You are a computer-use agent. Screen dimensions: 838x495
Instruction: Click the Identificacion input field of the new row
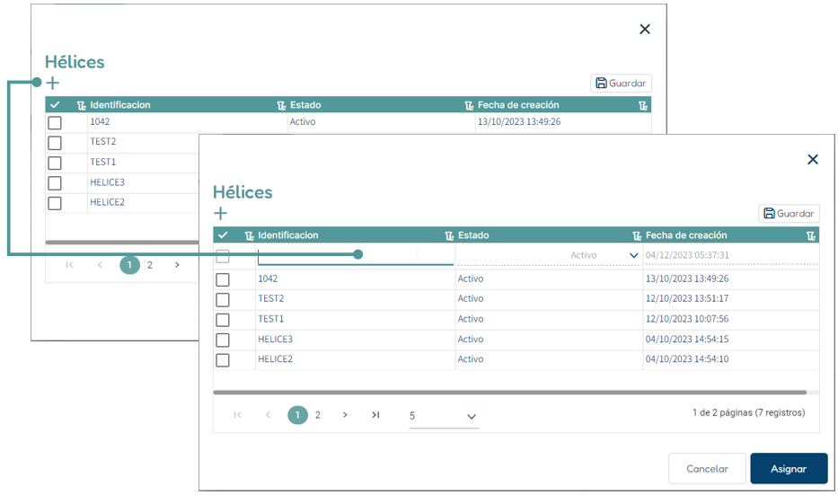click(x=356, y=255)
